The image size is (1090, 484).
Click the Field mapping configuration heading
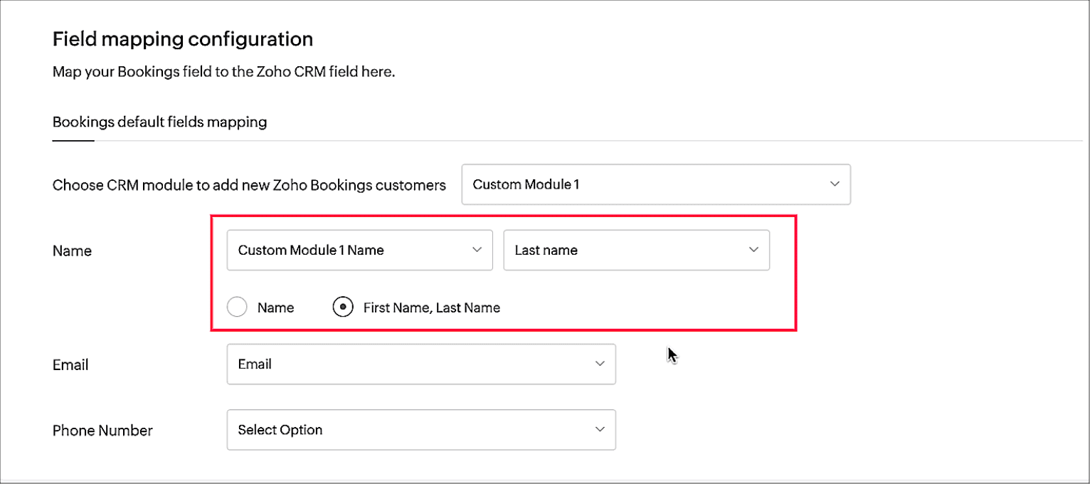pos(183,38)
